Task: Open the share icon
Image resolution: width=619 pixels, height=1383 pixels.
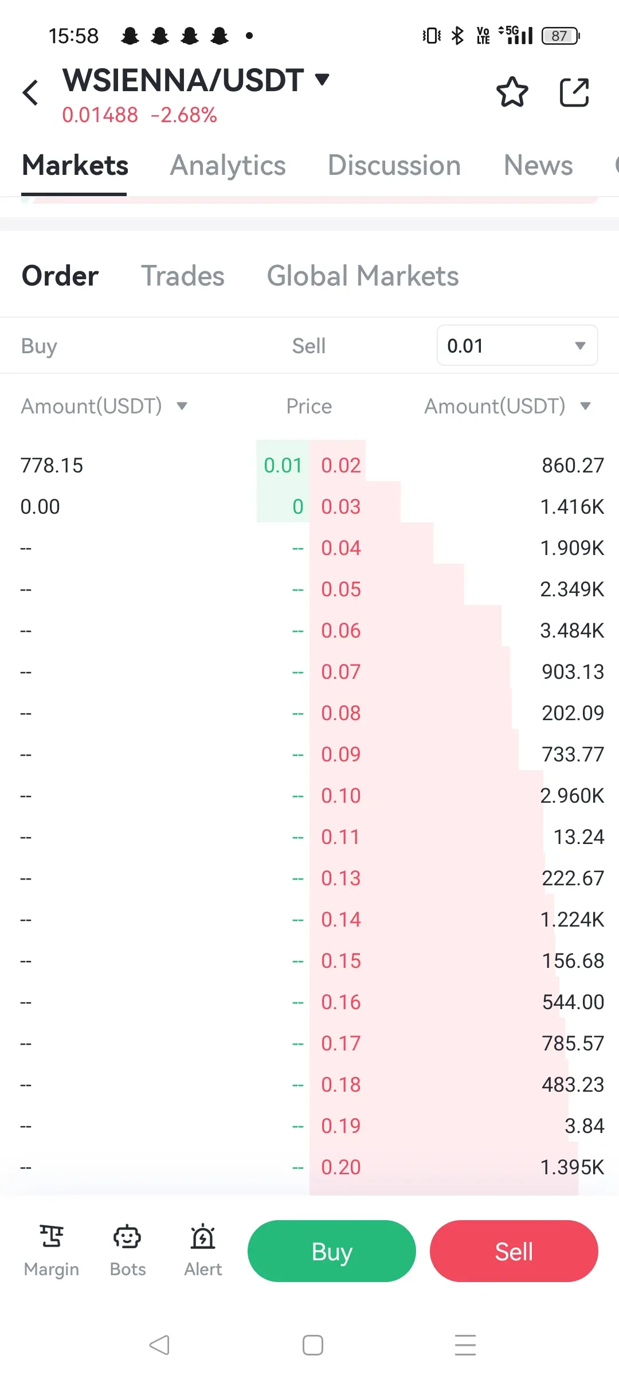Action: (574, 92)
